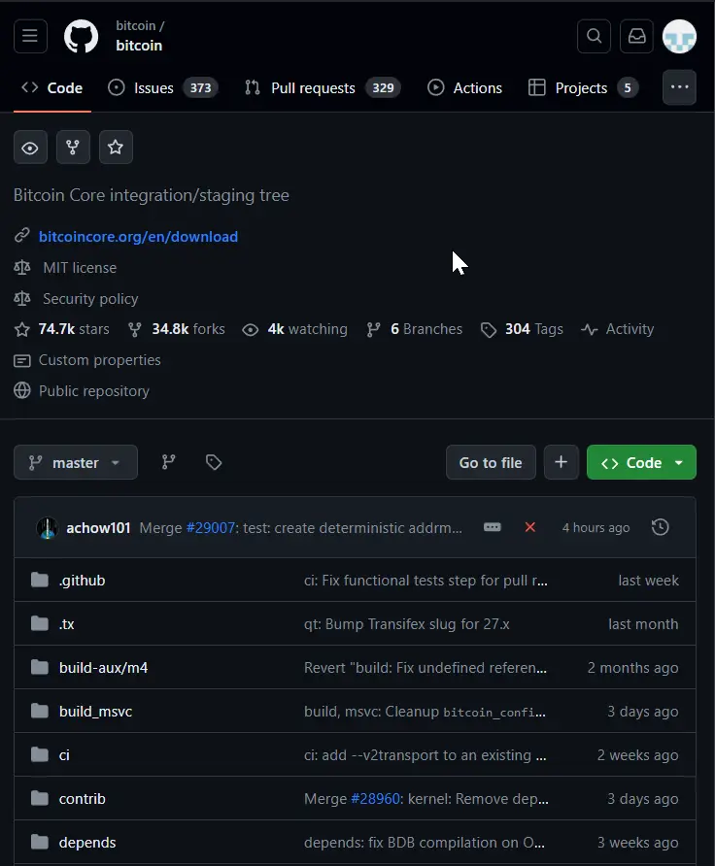The image size is (715, 866).
Task: Open the .github folder
Action: point(83,581)
